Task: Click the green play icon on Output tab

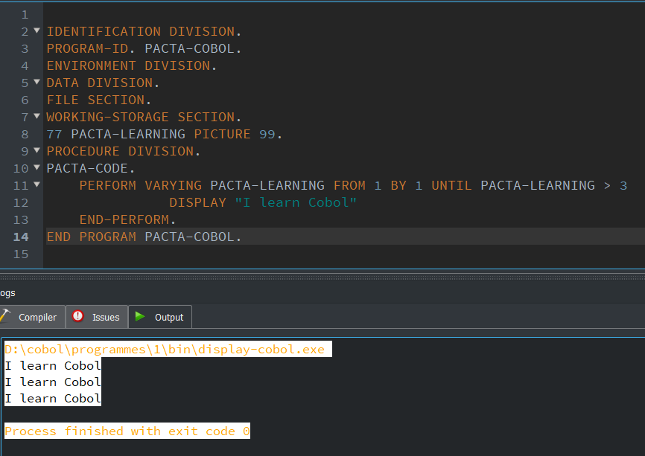Action: click(140, 316)
